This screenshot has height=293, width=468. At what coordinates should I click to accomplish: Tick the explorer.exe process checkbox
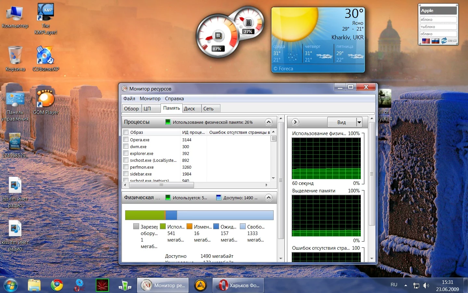tap(126, 153)
